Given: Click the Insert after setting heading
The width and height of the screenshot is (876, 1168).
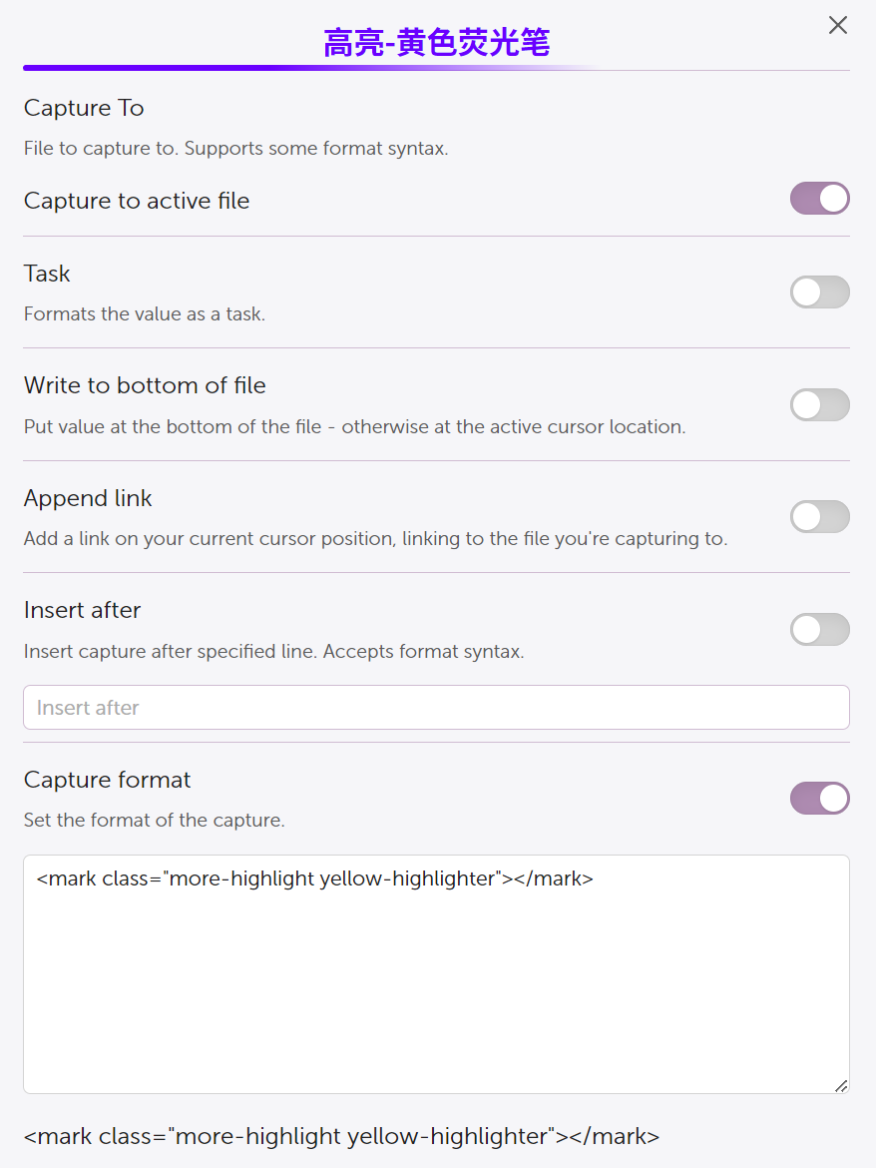Looking at the screenshot, I should (x=82, y=610).
